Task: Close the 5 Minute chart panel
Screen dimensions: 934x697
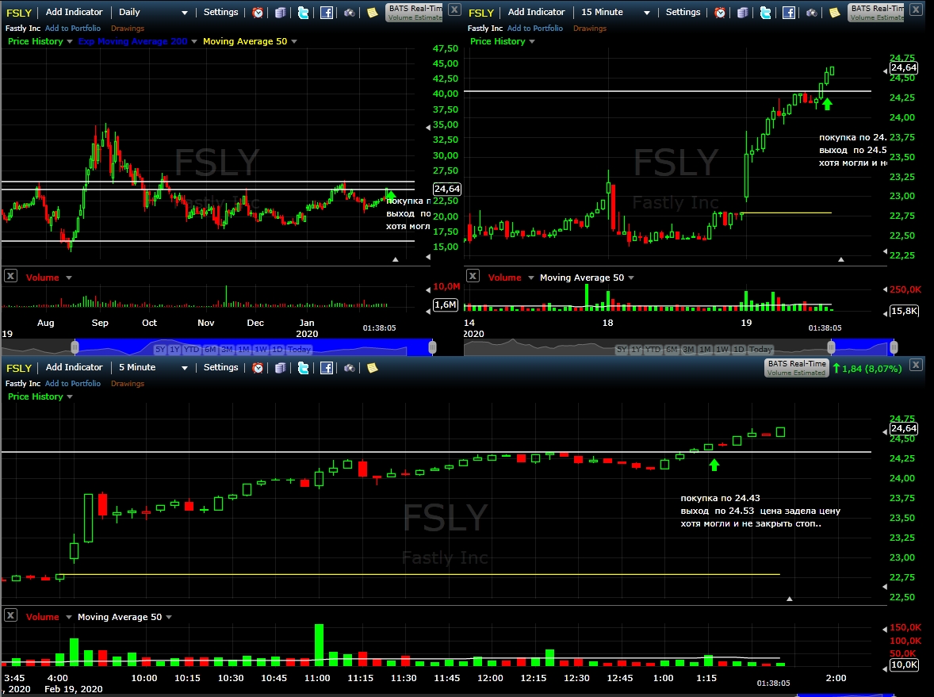Action: pos(916,365)
